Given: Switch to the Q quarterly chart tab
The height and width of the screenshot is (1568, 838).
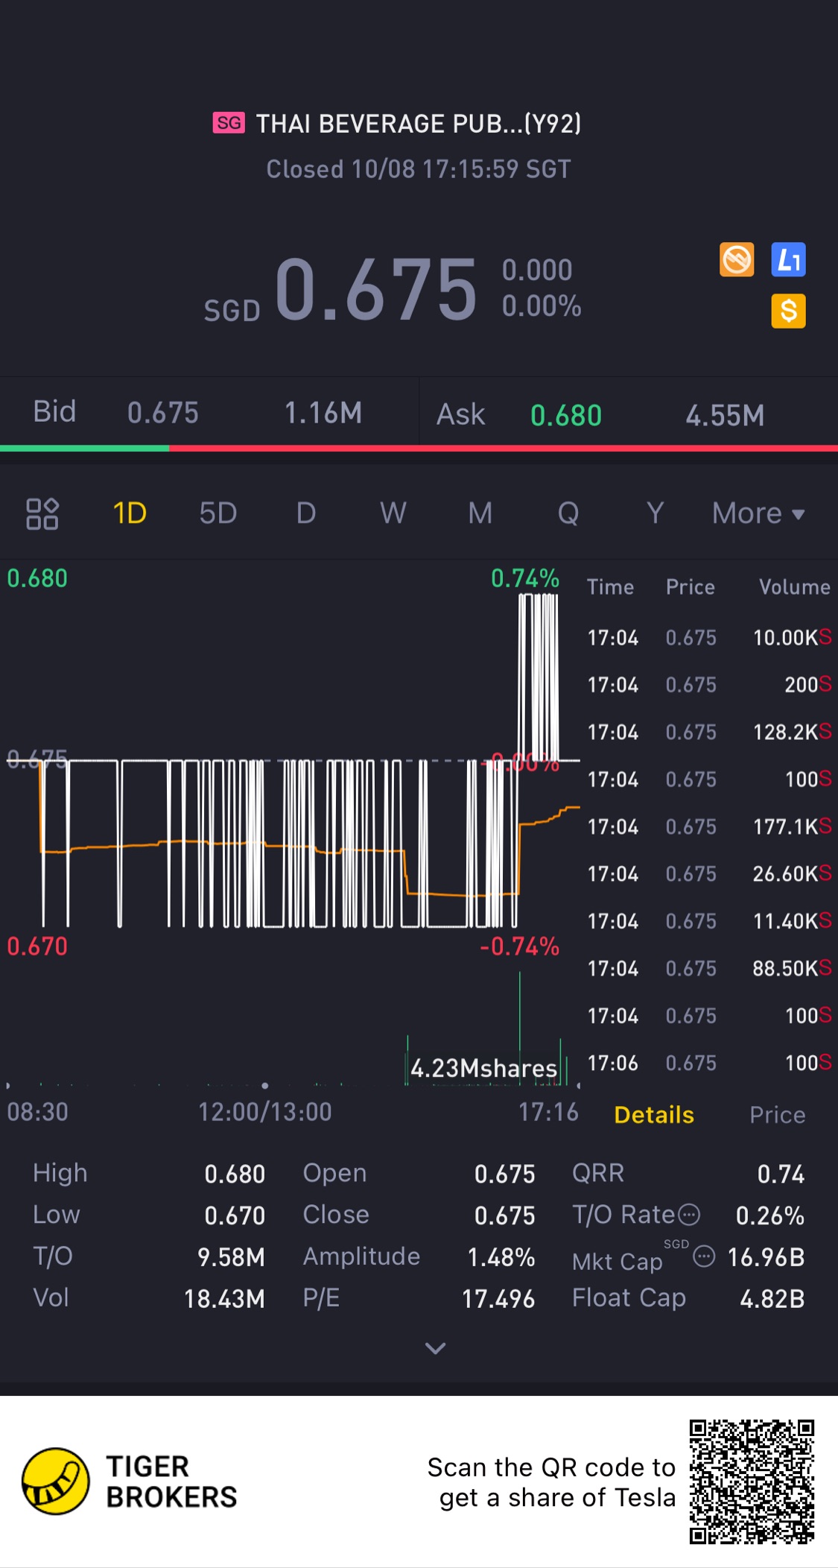Looking at the screenshot, I should (x=568, y=513).
